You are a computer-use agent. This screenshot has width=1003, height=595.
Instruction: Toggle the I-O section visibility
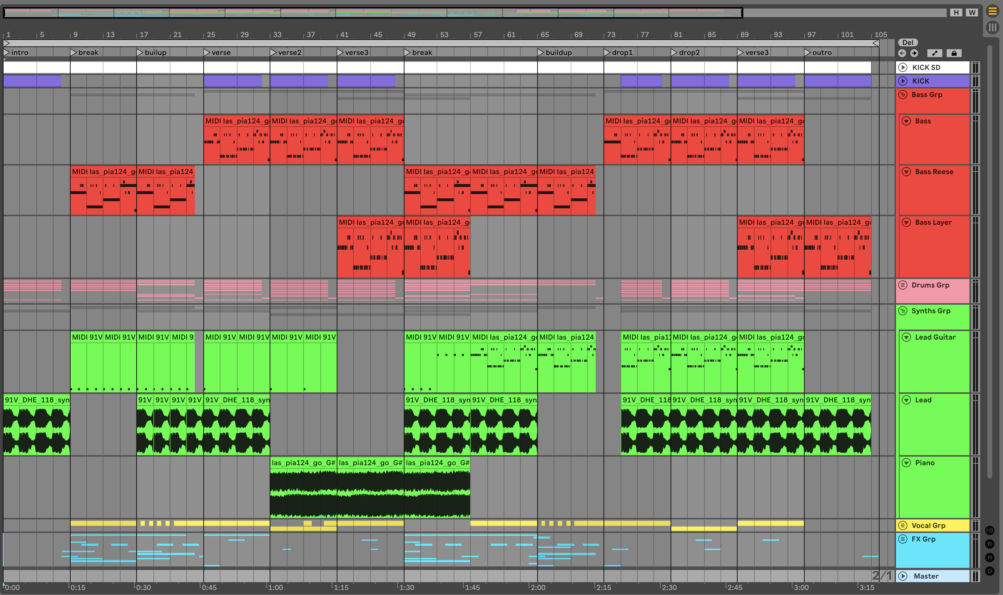click(x=990, y=530)
